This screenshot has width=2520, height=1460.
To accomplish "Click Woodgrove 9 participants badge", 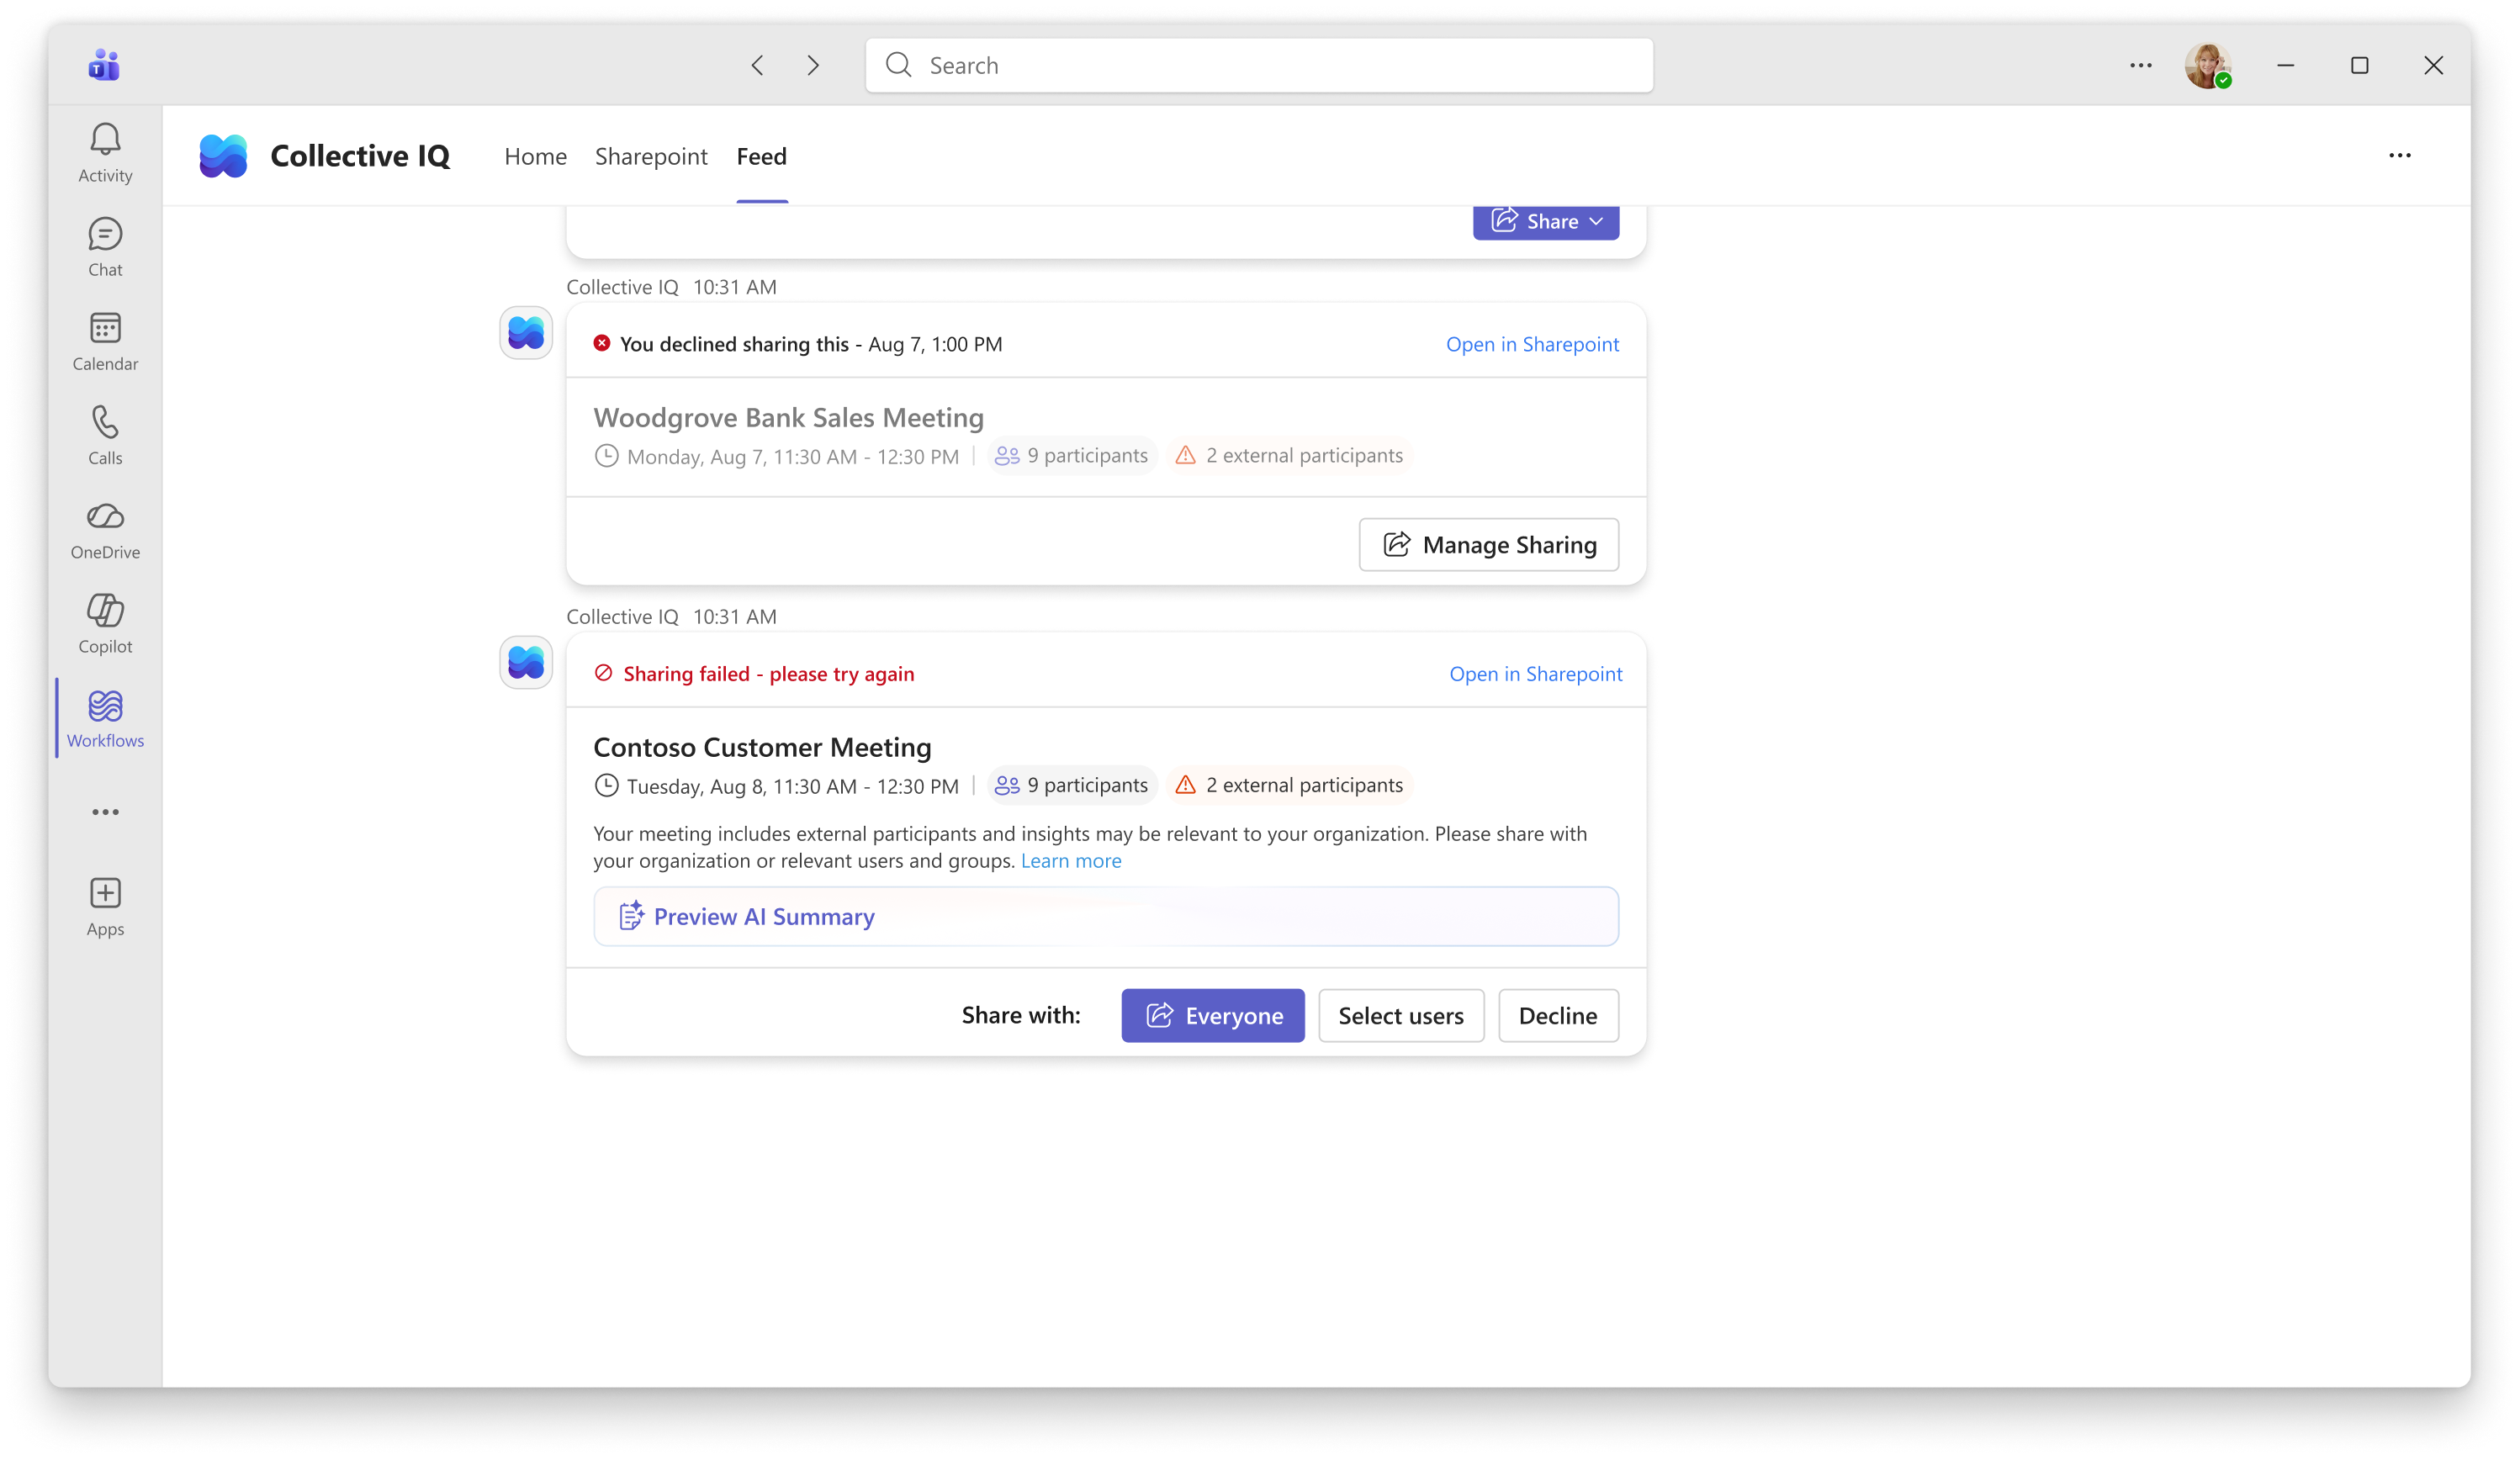I will coord(1072,455).
